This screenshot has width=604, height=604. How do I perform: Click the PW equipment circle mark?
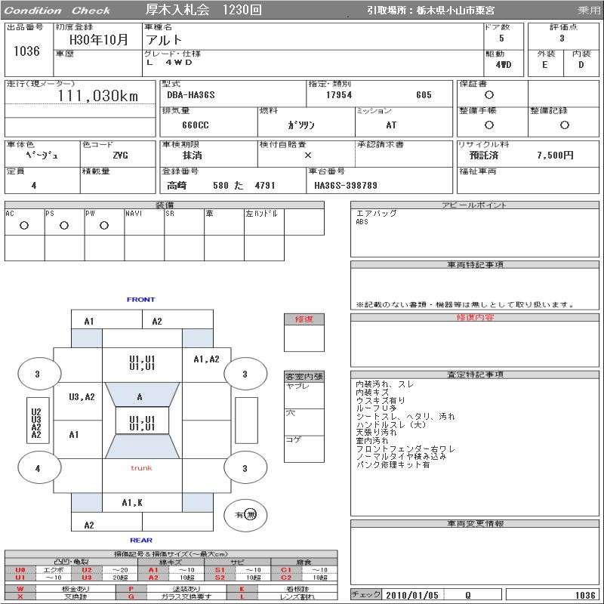pos(104,225)
